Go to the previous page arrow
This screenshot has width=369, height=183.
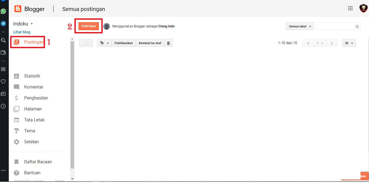pos(308,43)
